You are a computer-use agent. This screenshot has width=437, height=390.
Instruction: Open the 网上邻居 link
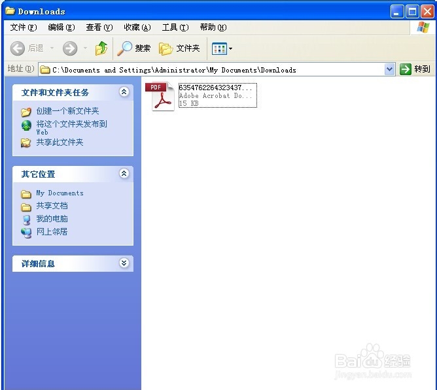52,231
